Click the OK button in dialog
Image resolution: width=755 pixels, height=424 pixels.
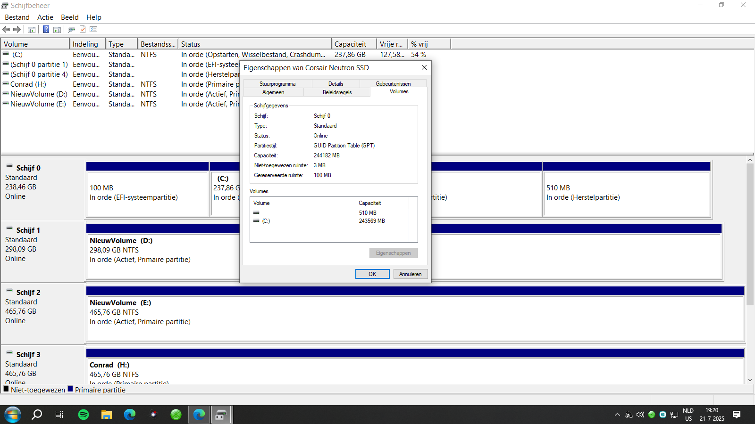pos(372,274)
